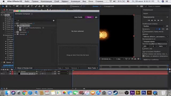Select the Brush tool

pyautogui.click(x=36, y=6)
